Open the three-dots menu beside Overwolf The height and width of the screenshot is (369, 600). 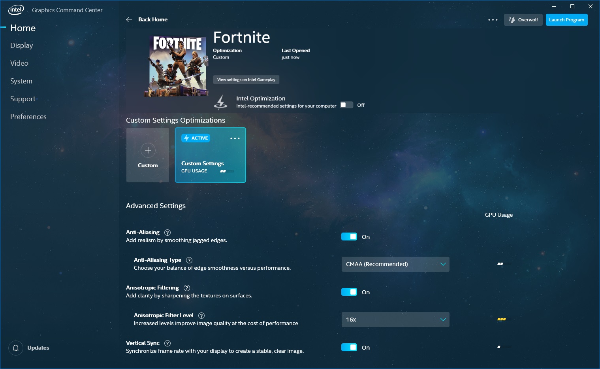[493, 20]
